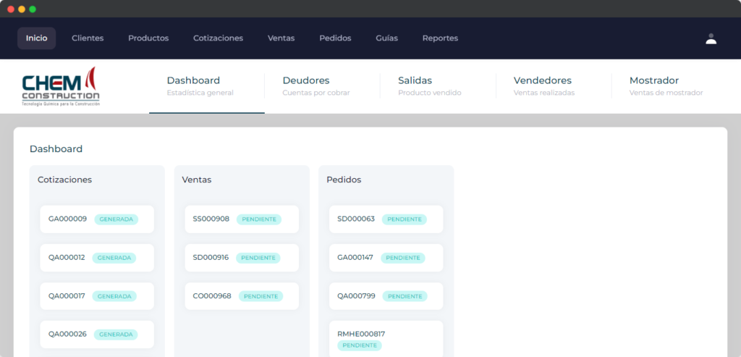741x357 pixels.
Task: Maximize the window with green button
Action: 32,9
